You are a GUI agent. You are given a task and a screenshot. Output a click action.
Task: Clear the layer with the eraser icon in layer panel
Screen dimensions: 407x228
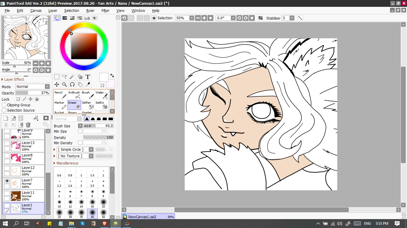[x=21, y=125]
